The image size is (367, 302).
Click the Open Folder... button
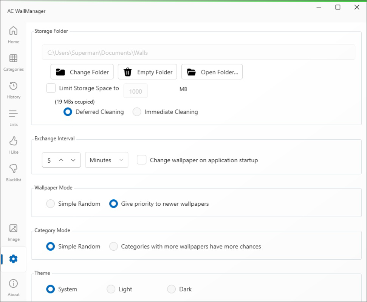[212, 72]
